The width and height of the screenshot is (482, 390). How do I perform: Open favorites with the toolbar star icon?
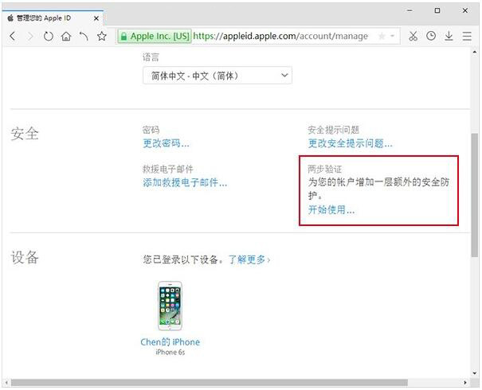(x=102, y=37)
